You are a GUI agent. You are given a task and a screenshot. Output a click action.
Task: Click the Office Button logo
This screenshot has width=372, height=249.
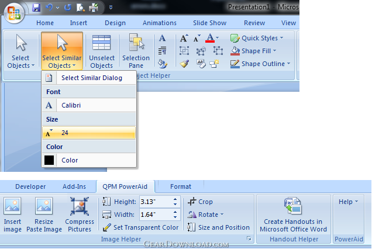[x=14, y=13]
